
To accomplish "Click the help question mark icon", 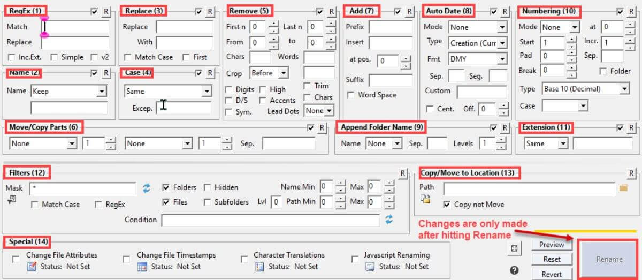I will 514,270.
